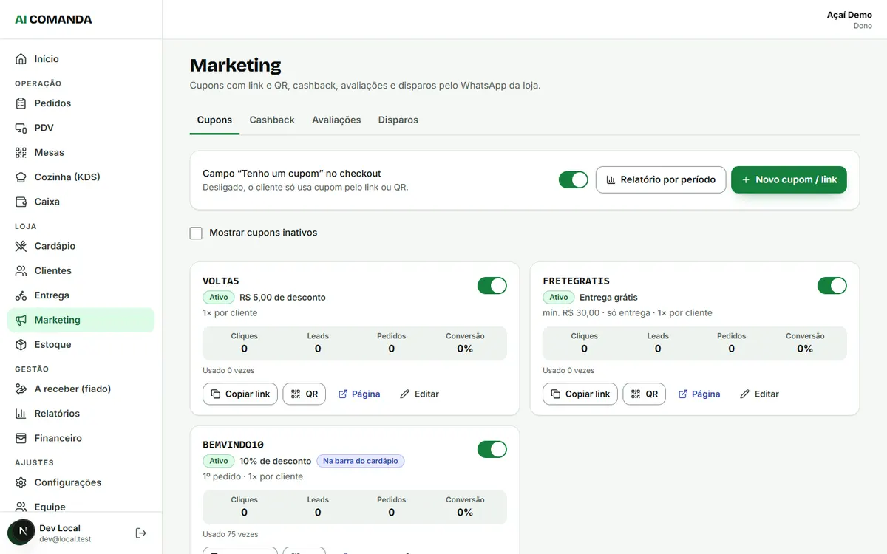Edit the VOLTA5 coupon
887x554 pixels.
point(419,394)
